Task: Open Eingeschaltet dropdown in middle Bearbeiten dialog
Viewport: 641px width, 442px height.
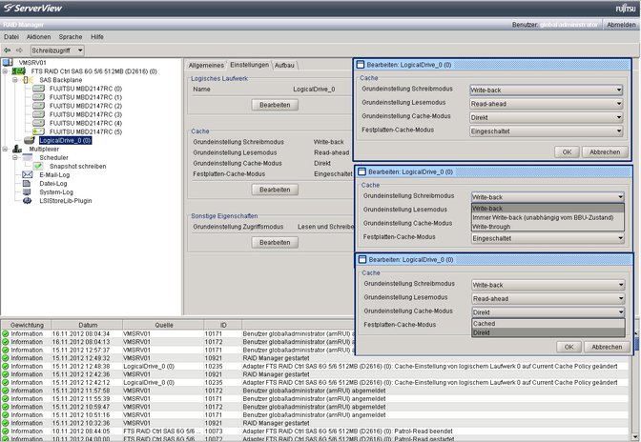Action: click(x=548, y=238)
